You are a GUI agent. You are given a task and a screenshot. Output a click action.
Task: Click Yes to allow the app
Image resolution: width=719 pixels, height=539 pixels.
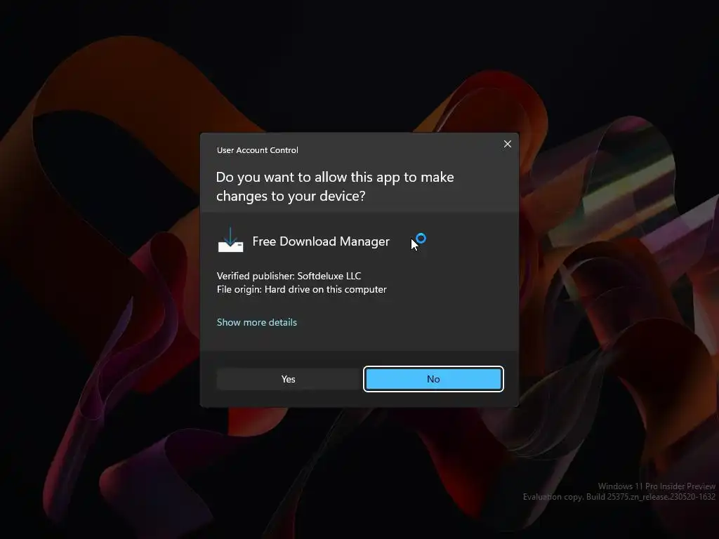288,379
